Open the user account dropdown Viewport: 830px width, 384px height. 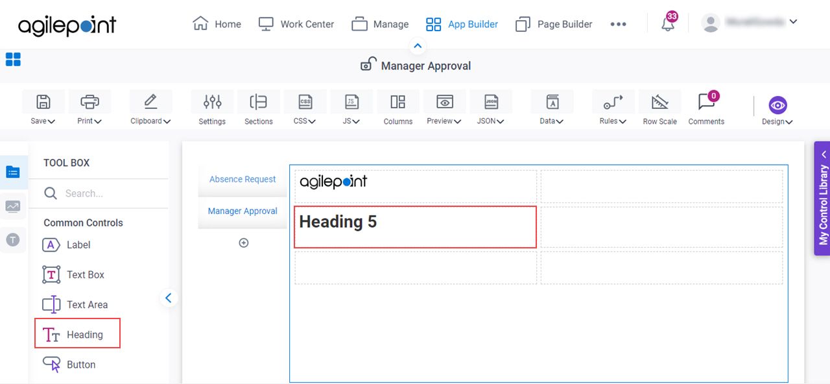pyautogui.click(x=750, y=22)
